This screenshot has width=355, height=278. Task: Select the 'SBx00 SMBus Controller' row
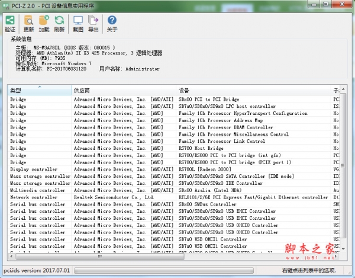point(174,204)
